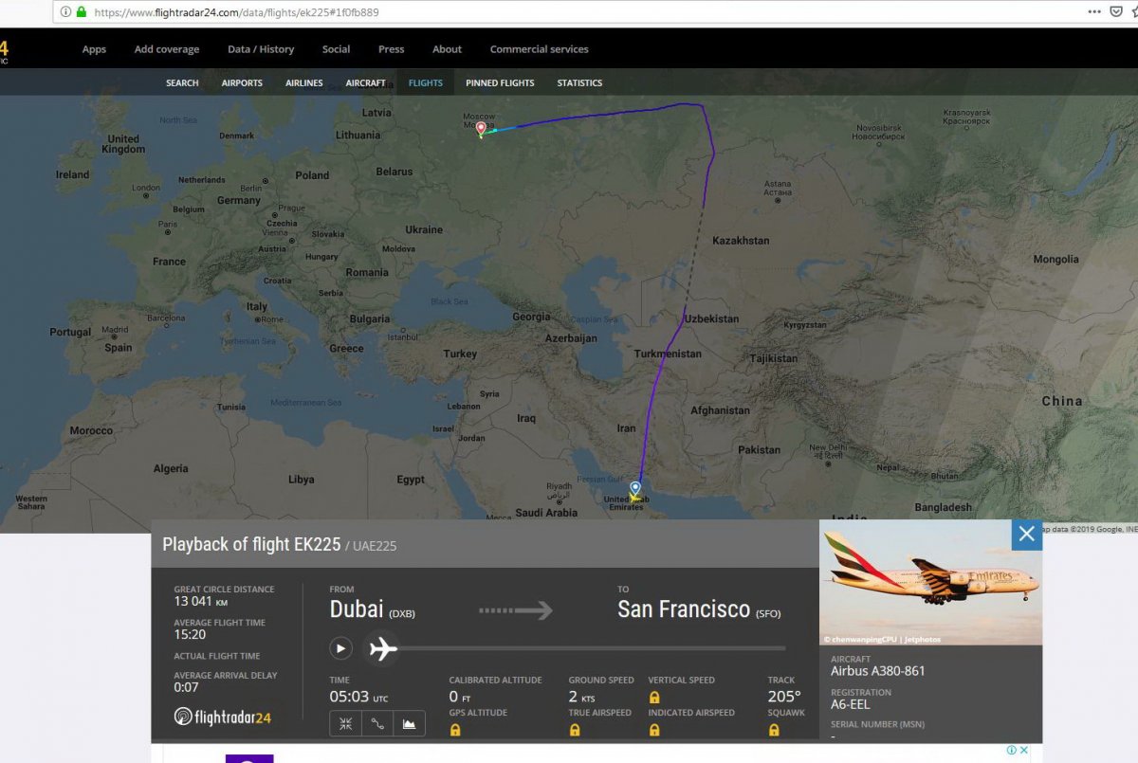Click the red destination pin near Moscow
The height and width of the screenshot is (763, 1138).
[481, 129]
